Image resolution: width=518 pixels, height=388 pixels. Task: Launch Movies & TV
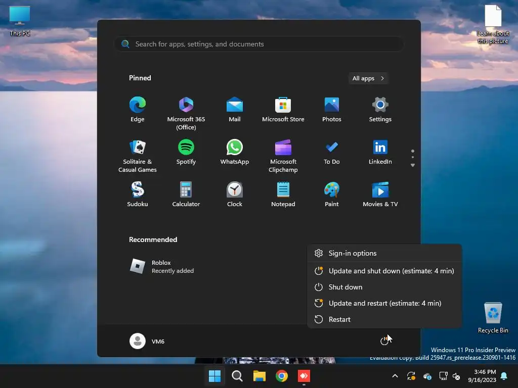[380, 195]
